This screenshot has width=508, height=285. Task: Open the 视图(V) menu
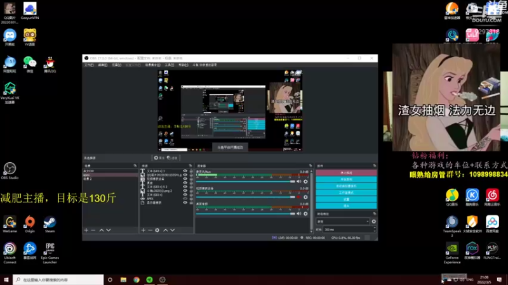pos(116,65)
